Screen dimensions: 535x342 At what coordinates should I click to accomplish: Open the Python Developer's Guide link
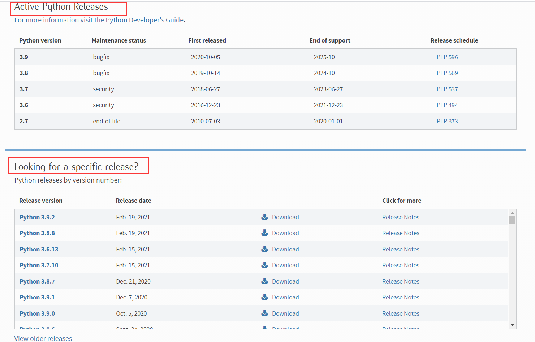click(99, 20)
